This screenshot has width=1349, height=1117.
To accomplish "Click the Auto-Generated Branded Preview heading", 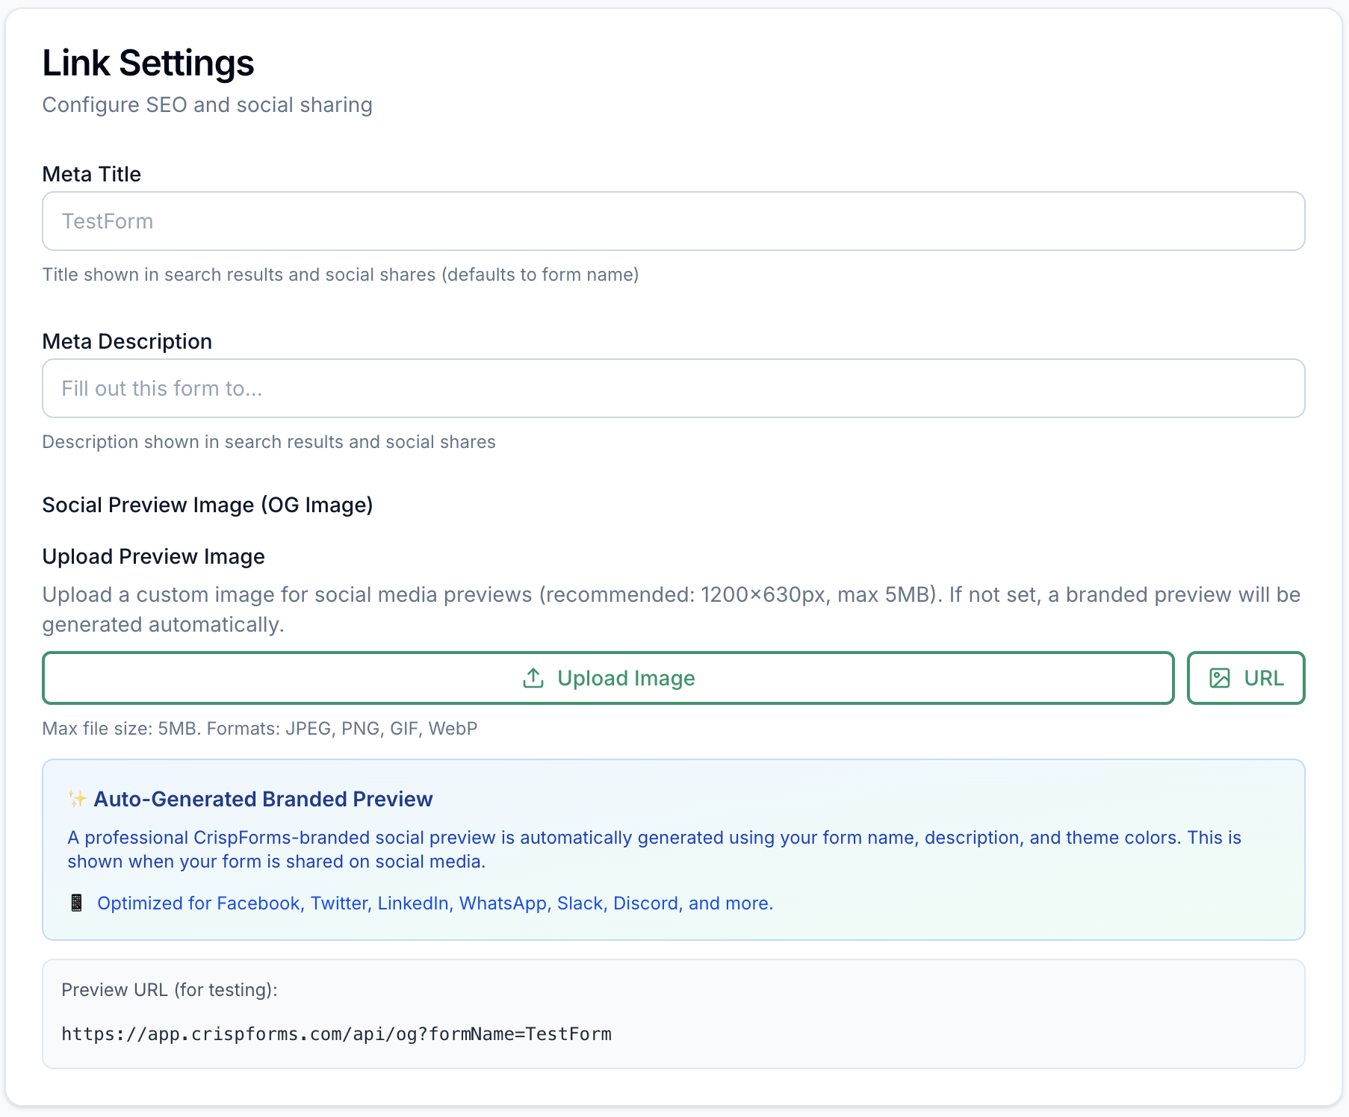I will 263,798.
